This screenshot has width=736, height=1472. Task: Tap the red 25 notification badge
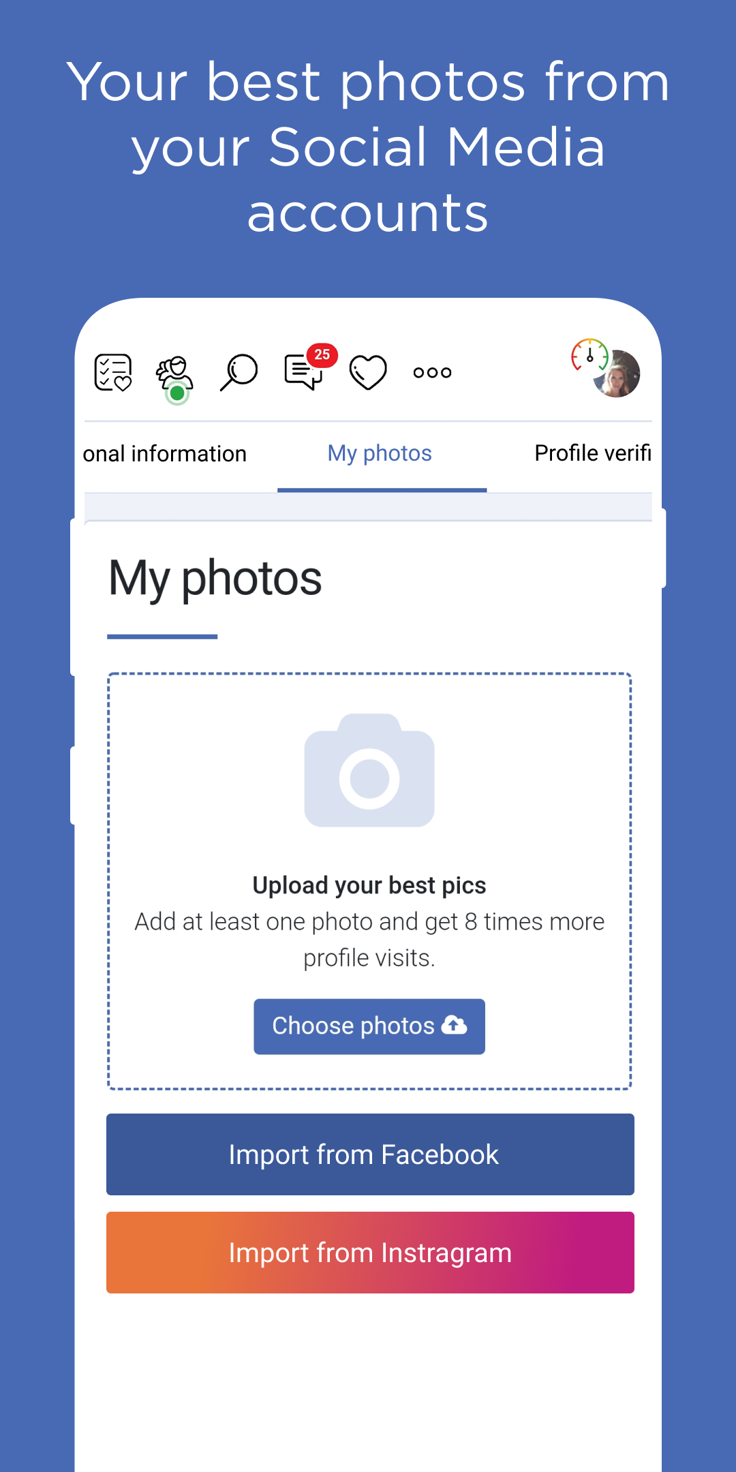tap(322, 355)
